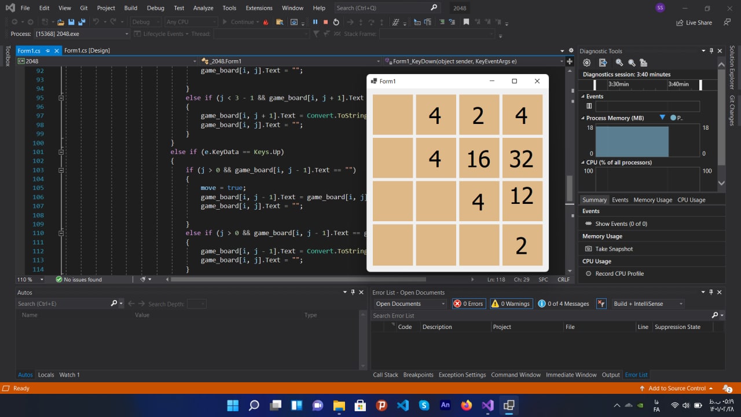Open the Debug menu
This screenshot has width=741, height=417.
point(156,8)
